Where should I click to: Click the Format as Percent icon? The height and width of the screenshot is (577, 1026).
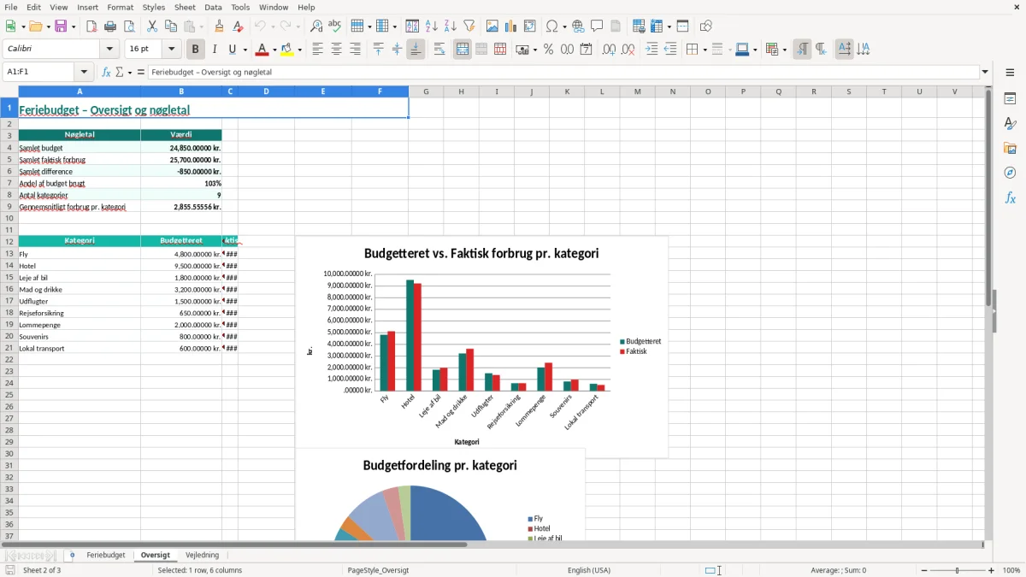[x=549, y=50]
